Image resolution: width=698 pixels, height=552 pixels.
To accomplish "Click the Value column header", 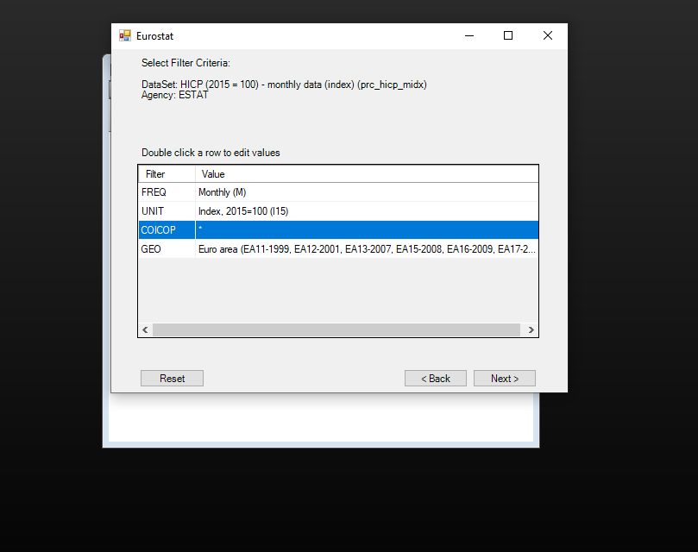I will pos(213,174).
